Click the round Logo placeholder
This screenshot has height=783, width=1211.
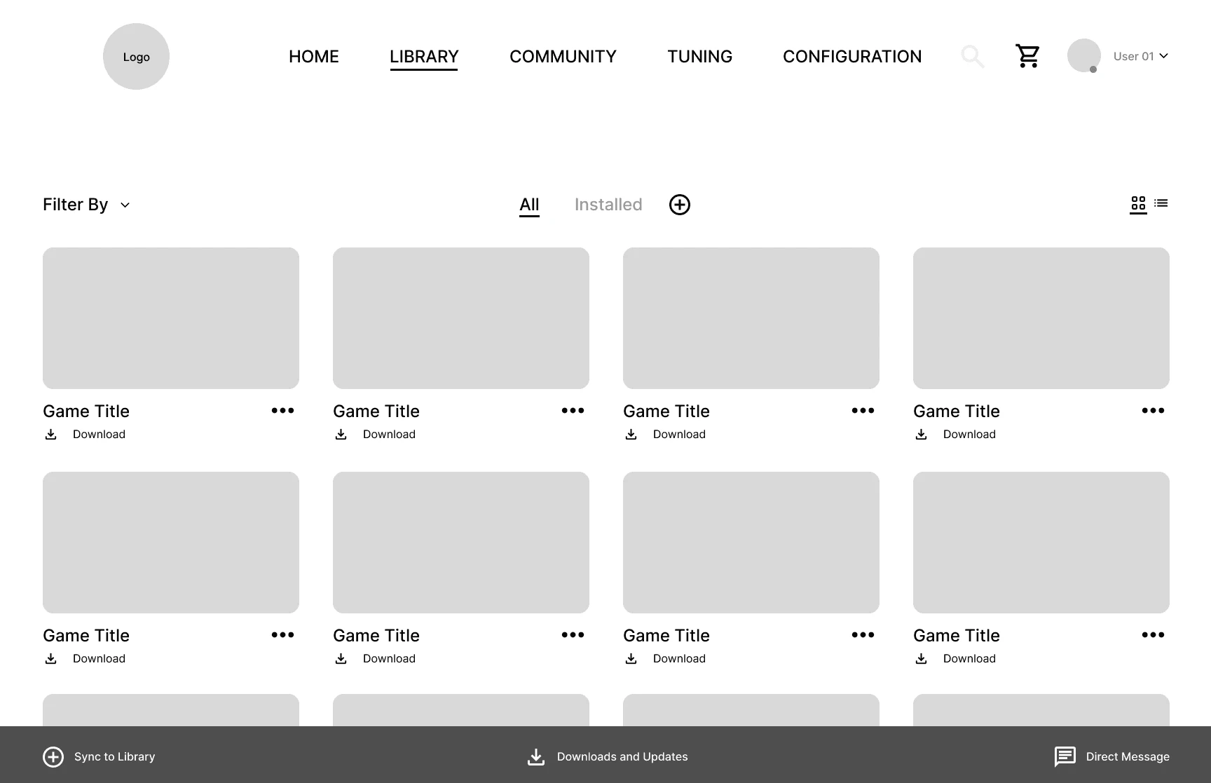[x=136, y=56]
